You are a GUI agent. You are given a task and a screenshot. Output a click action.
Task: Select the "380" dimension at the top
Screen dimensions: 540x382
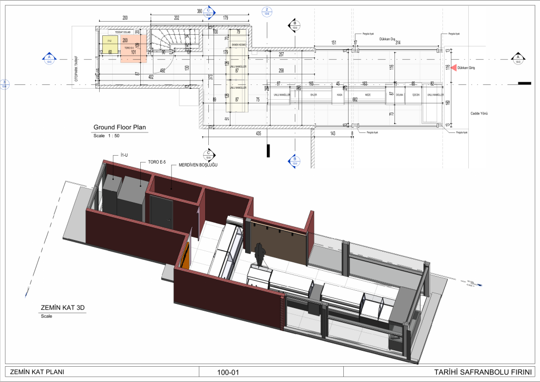pos(199,11)
